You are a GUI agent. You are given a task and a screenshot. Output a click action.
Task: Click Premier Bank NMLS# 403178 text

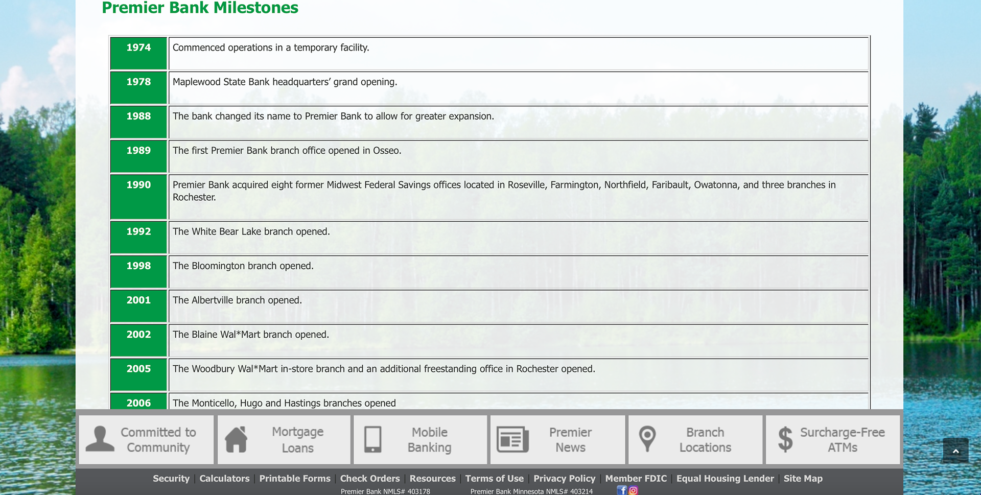pyautogui.click(x=385, y=491)
